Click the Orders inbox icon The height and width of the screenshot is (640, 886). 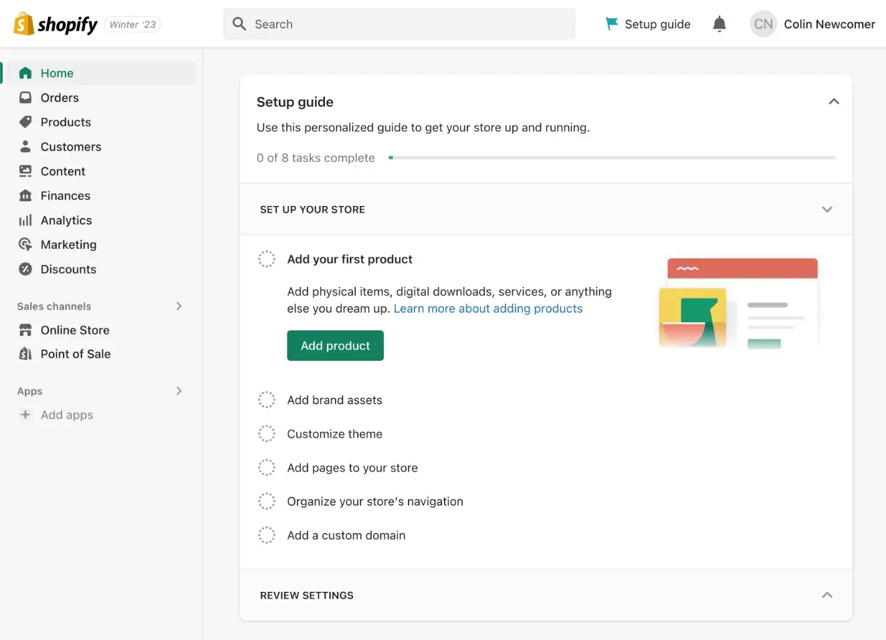coord(25,98)
